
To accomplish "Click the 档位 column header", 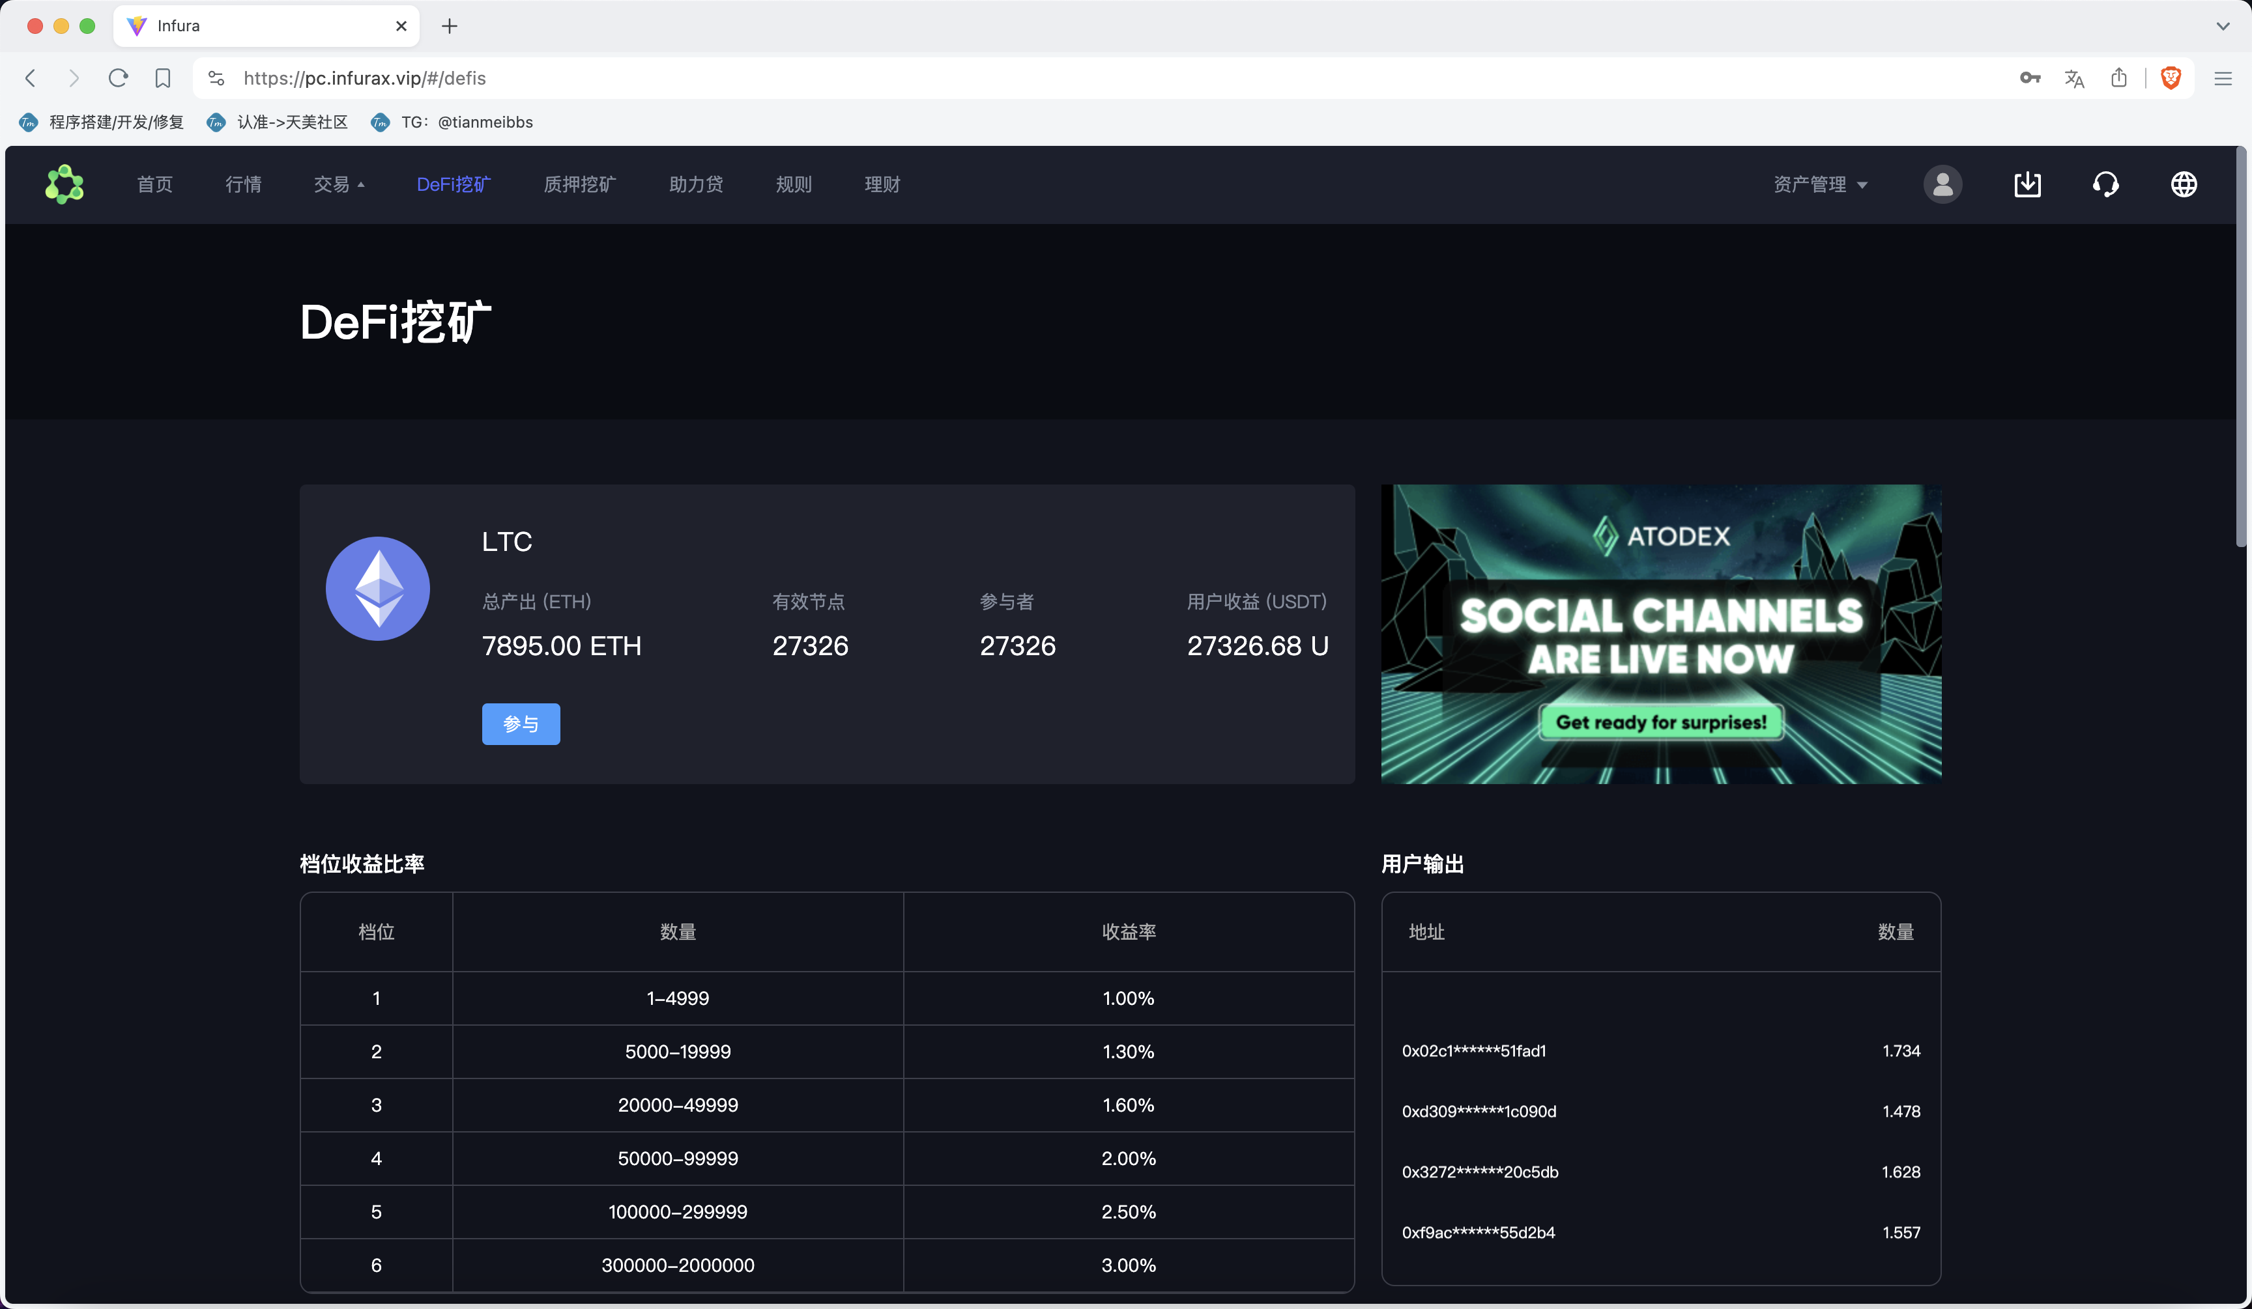I will 376,931.
